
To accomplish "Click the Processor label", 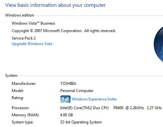I will 20,108.
